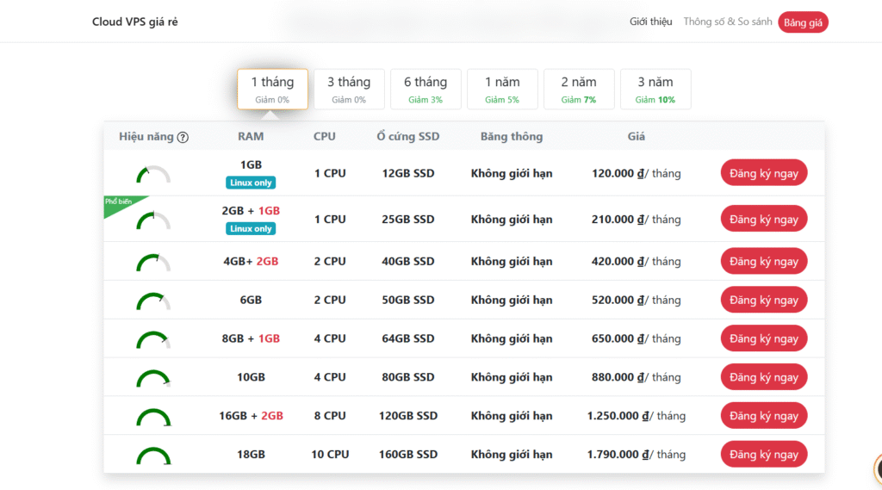Click the Linux only badge under 1GB

point(251,183)
